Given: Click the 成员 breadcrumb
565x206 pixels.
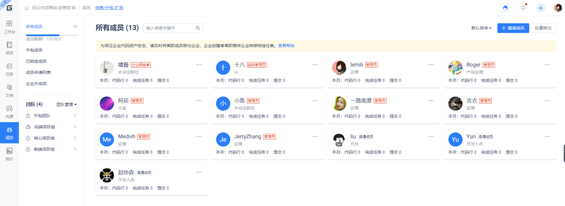Looking at the screenshot, I should [x=86, y=7].
